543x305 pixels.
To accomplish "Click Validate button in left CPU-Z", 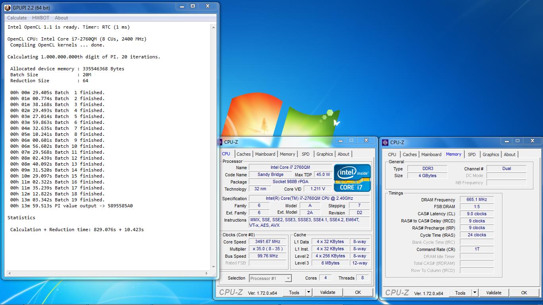I will (x=328, y=292).
